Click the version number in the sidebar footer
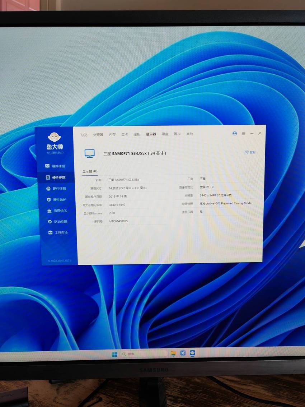The width and height of the screenshot is (305, 407). point(60,260)
